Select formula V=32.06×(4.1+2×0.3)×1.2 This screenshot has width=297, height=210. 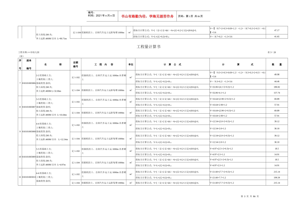(x=222, y=87)
